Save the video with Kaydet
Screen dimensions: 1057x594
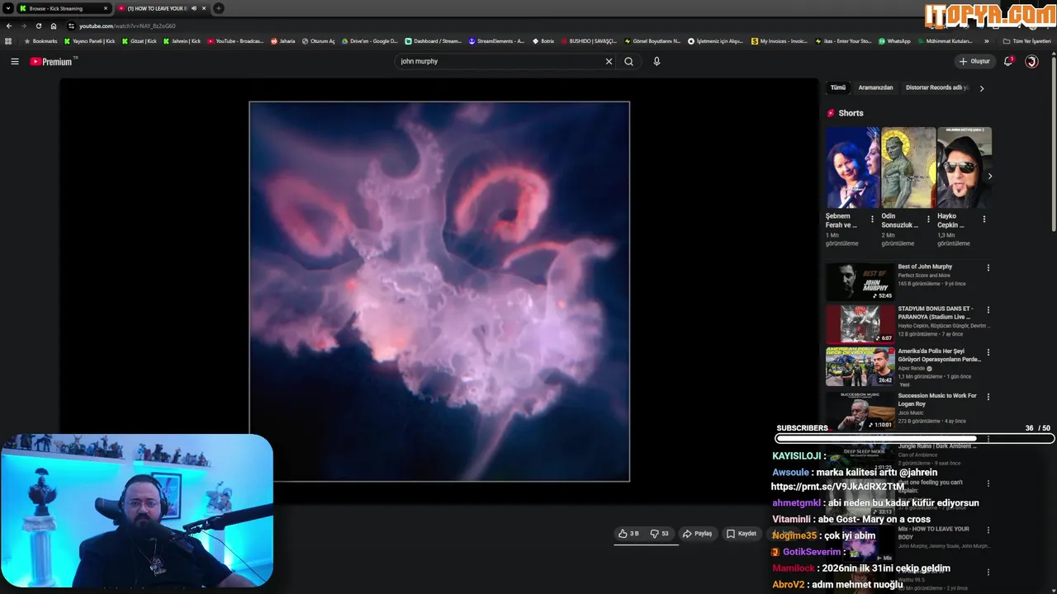coord(742,534)
